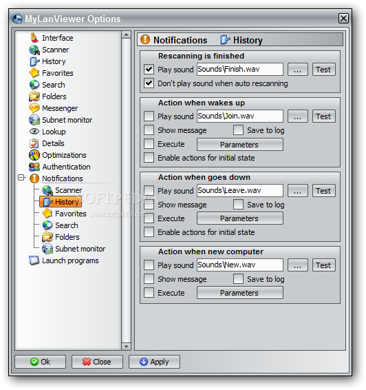The image size is (366, 390).
Task: Click the selected History icon under Notifications
Action: [47, 202]
